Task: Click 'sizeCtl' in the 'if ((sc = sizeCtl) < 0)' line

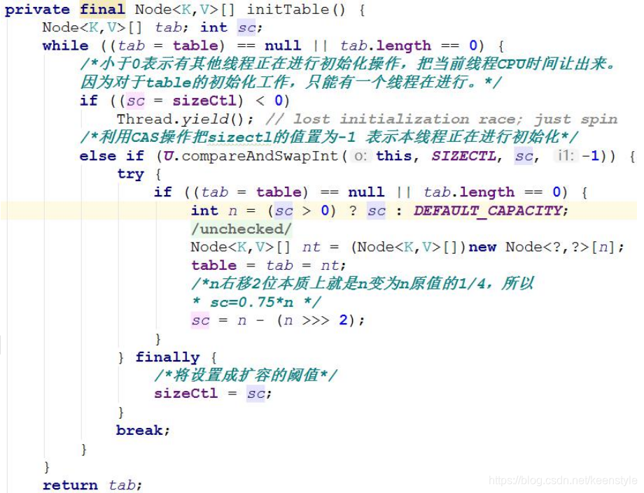Action: click(204, 101)
